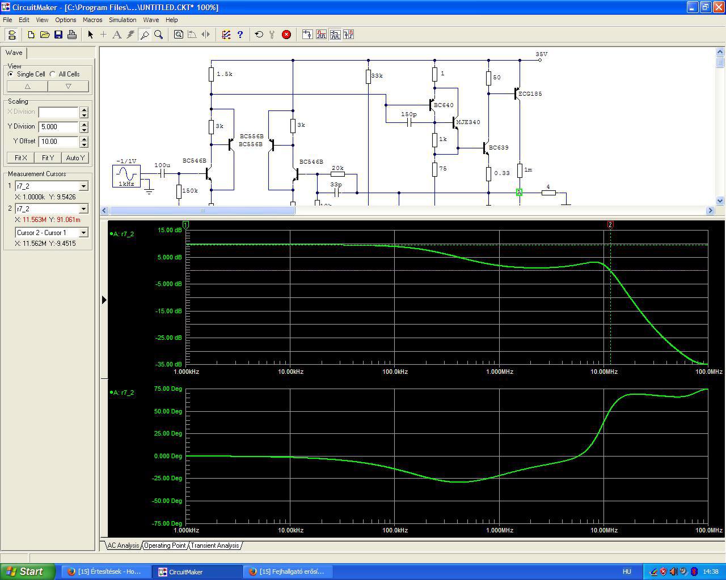This screenshot has height=580, width=726.
Task: Switch to the Transient Analysis tab
Action: pyautogui.click(x=214, y=545)
